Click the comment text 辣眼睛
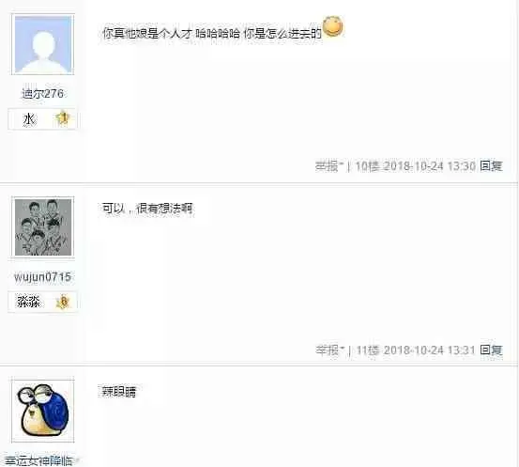 click(117, 392)
